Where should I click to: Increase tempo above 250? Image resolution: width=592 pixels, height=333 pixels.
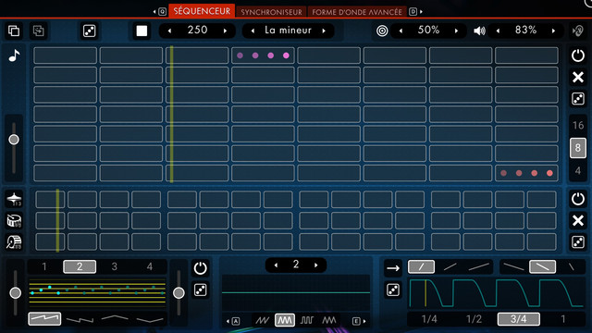pyautogui.click(x=225, y=31)
